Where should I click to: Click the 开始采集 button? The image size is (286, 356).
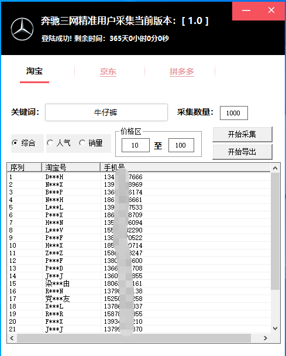pyautogui.click(x=242, y=135)
